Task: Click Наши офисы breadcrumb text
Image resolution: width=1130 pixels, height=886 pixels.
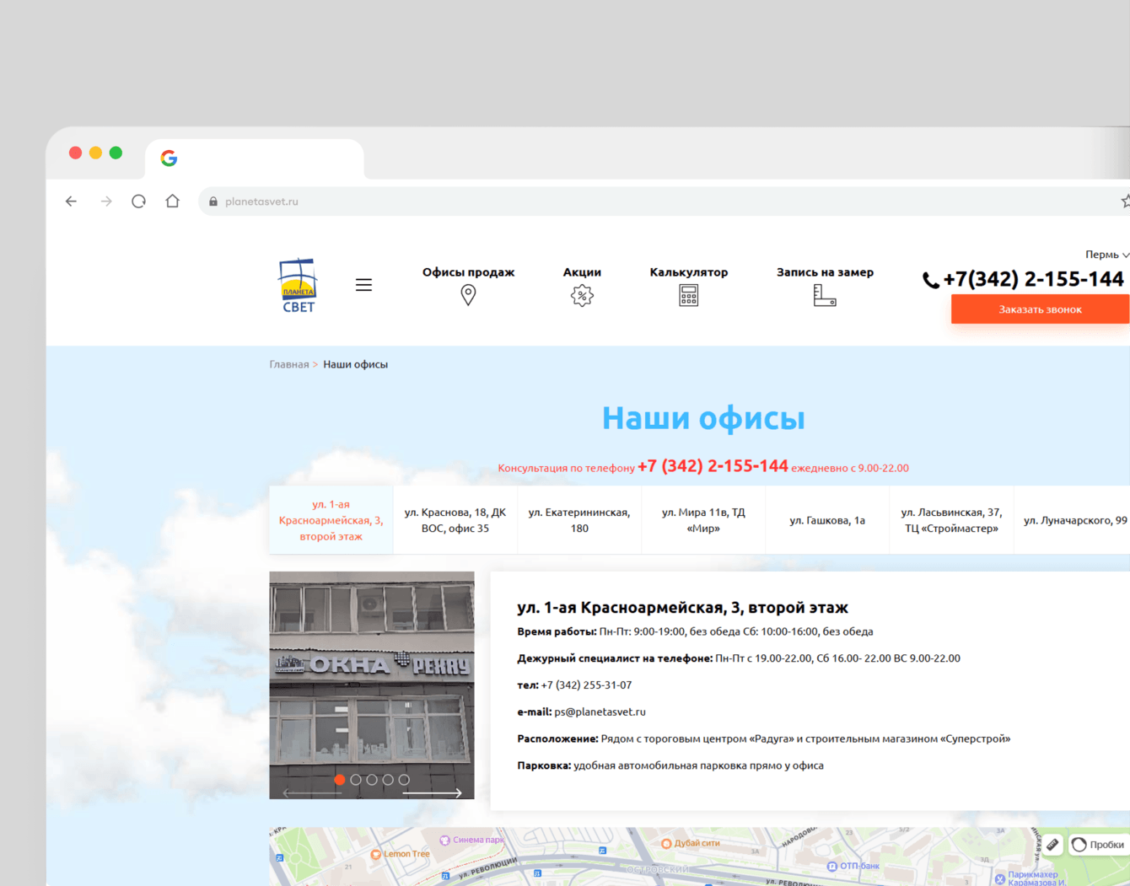Action: (x=355, y=364)
